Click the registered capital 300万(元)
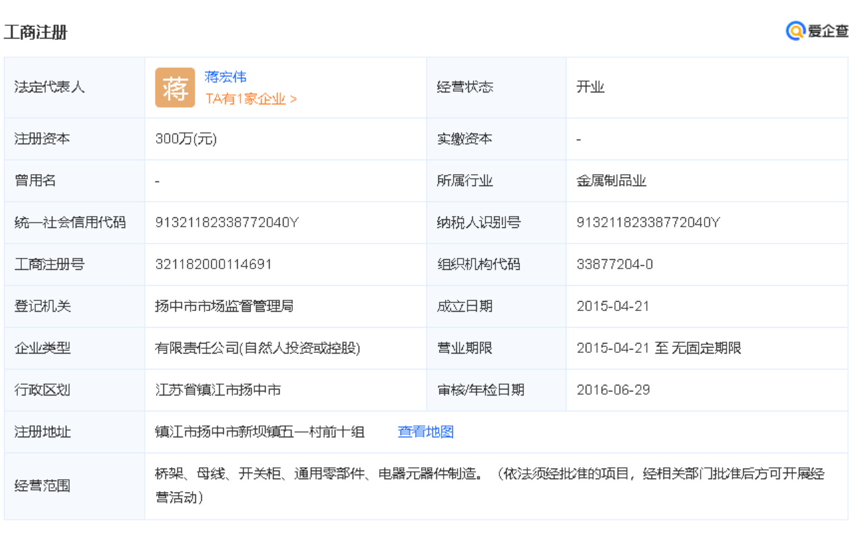Image resolution: width=862 pixels, height=535 pixels. (x=186, y=139)
